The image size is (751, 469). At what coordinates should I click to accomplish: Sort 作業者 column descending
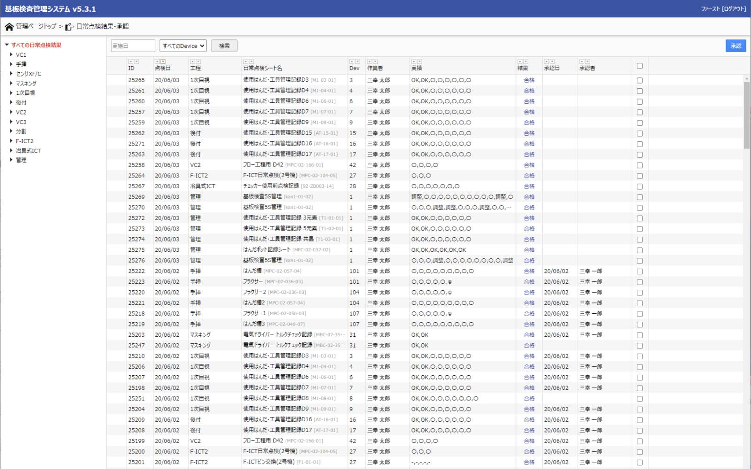[375, 61]
